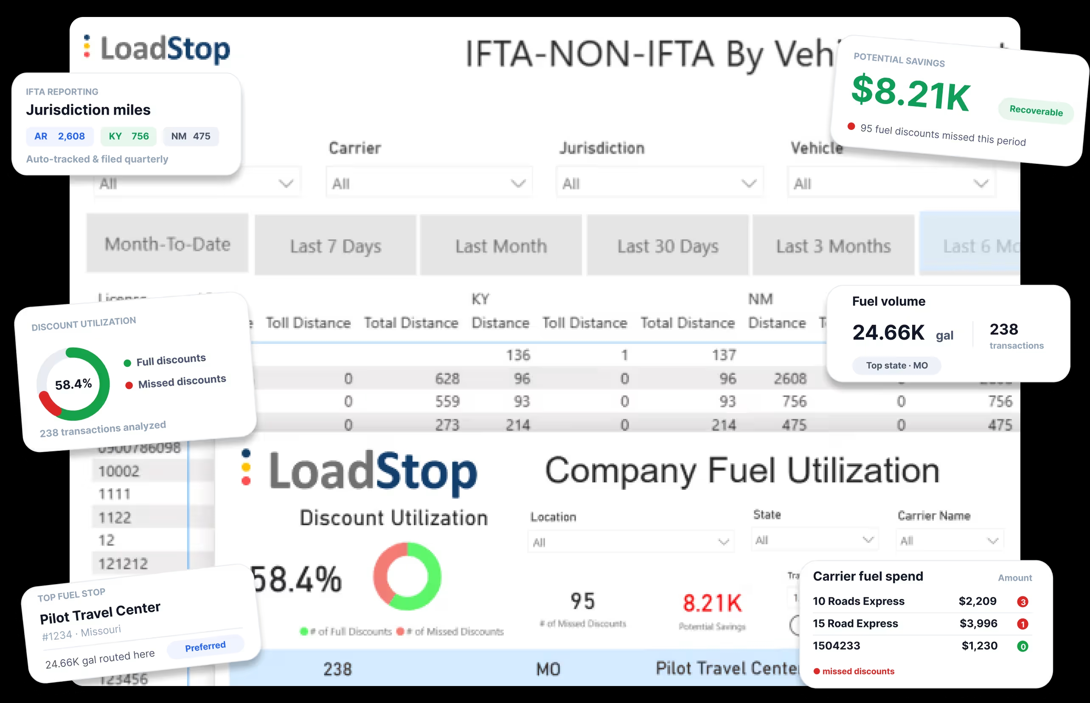Select the Last Month tab
Screen dimensions: 1090x703
coord(501,245)
